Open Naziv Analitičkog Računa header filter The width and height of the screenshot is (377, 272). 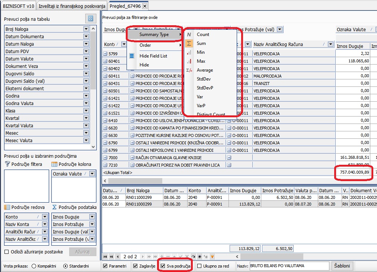coord(331,44)
